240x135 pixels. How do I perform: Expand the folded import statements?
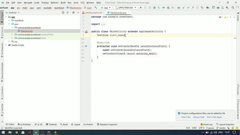(x=103, y=24)
